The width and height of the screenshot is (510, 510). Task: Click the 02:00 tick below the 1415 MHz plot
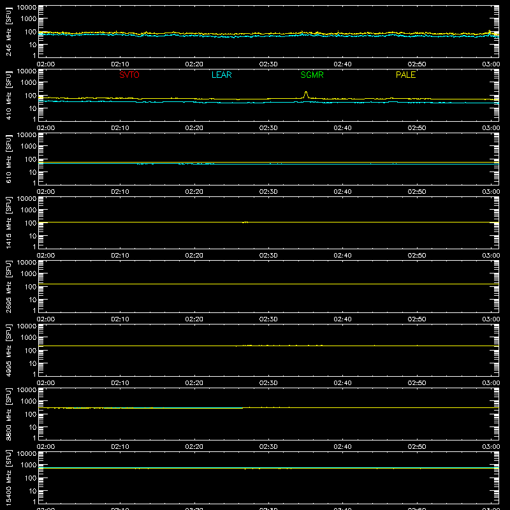tap(46, 256)
